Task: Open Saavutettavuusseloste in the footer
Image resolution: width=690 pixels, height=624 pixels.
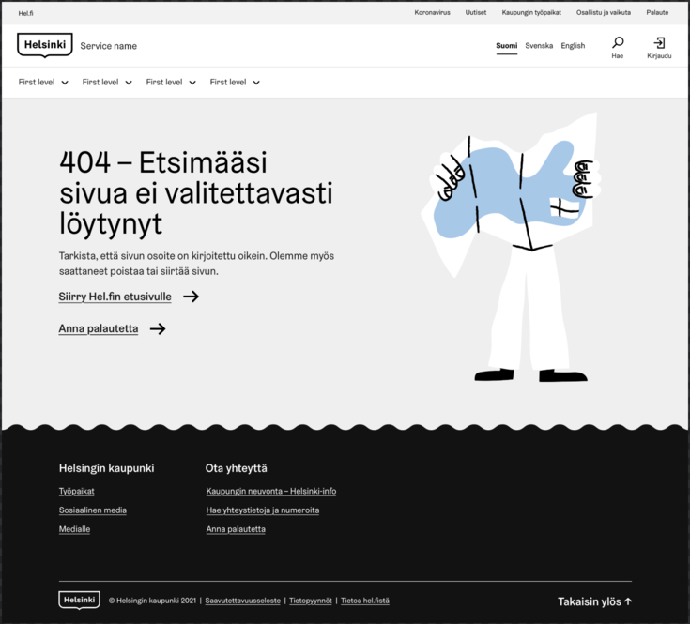Action: [x=242, y=601]
